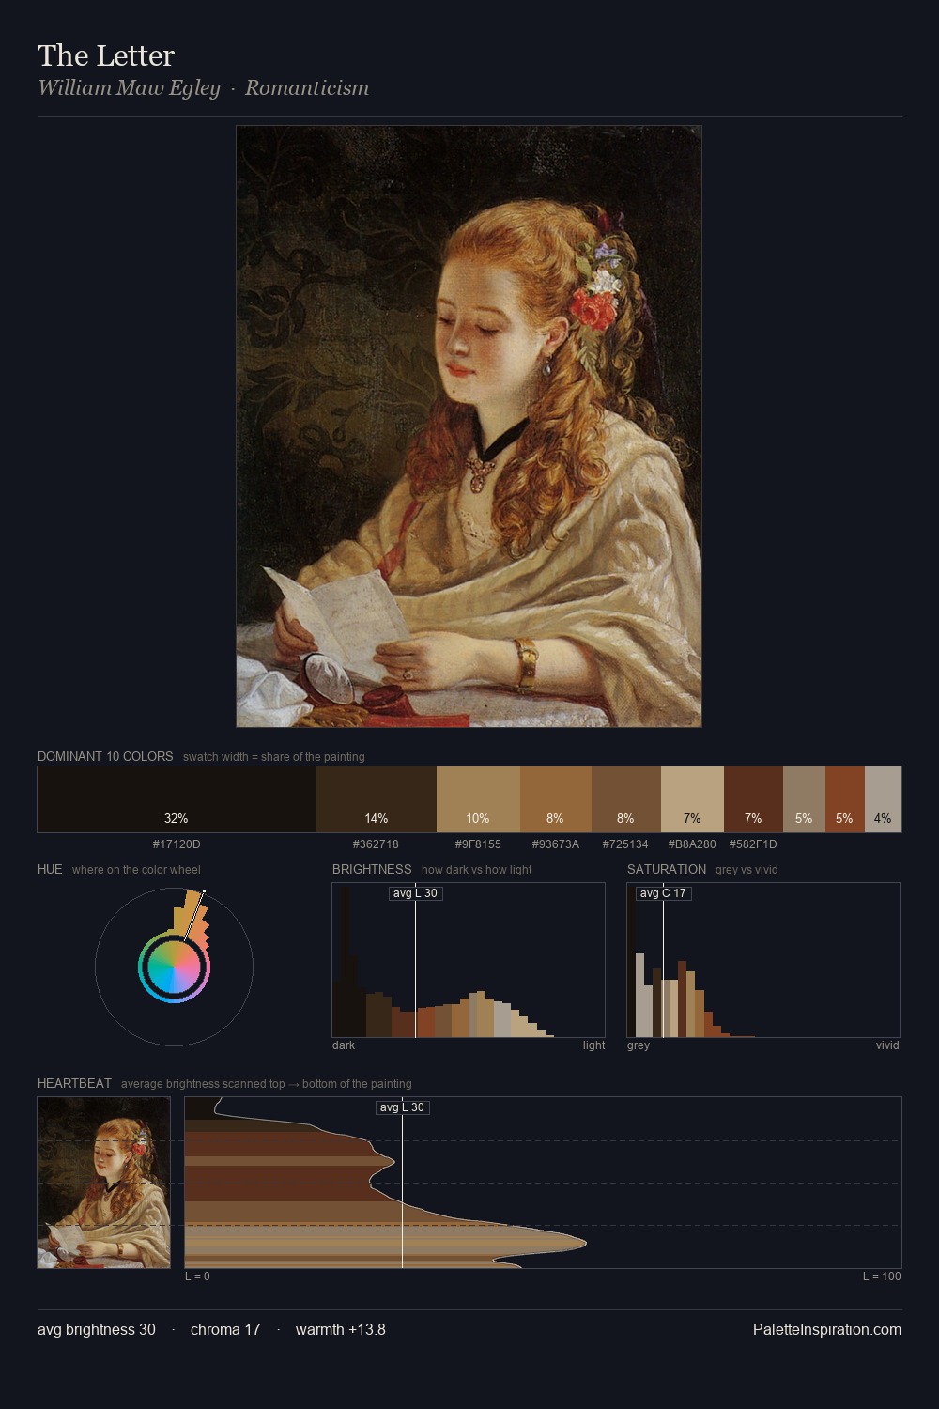Click the artist name William Maw Egley
The height and width of the screenshot is (1409, 939).
coord(129,88)
